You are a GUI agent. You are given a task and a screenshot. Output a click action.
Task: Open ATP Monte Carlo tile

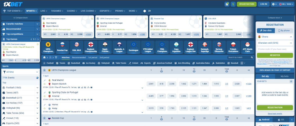[x=247, y=47]
